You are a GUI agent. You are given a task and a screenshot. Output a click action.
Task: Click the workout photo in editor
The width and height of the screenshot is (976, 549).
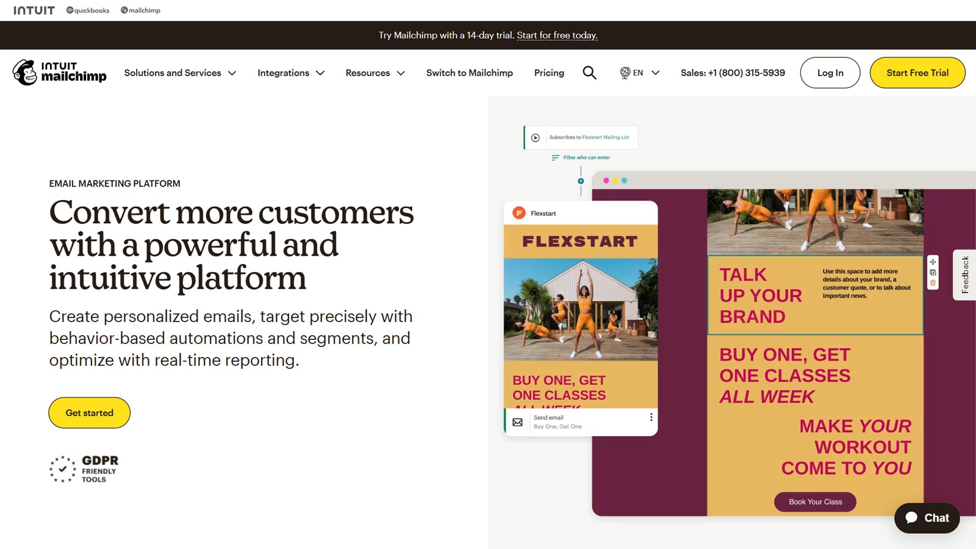pyautogui.click(x=815, y=221)
